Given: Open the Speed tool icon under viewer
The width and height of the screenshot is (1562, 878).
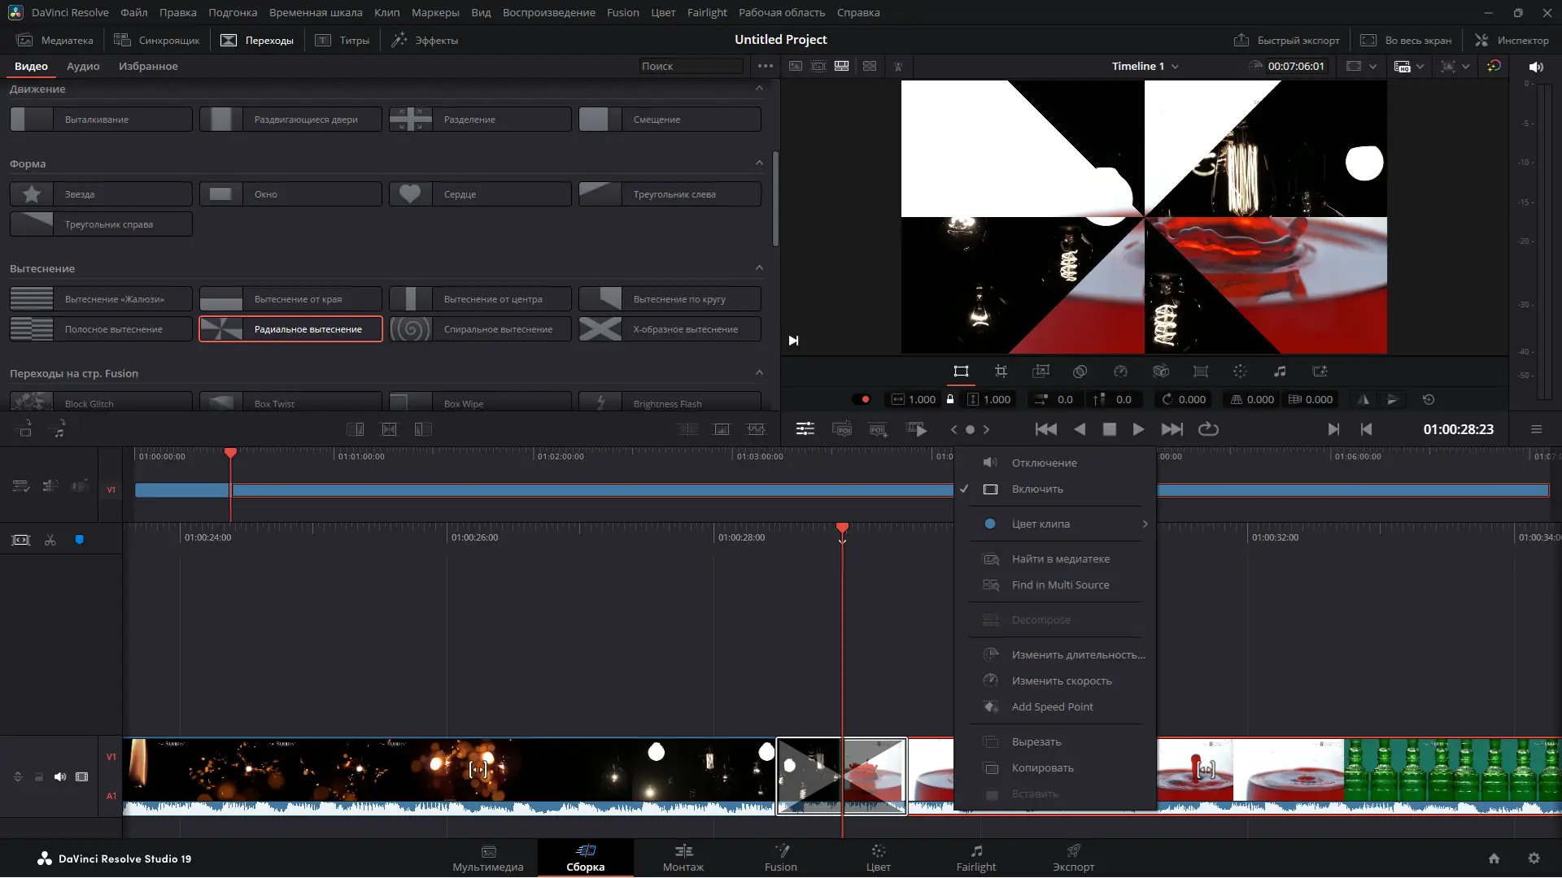Looking at the screenshot, I should tap(1120, 372).
